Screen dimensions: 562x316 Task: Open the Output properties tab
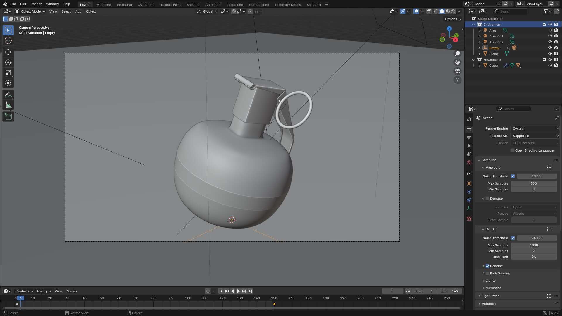tap(469, 138)
